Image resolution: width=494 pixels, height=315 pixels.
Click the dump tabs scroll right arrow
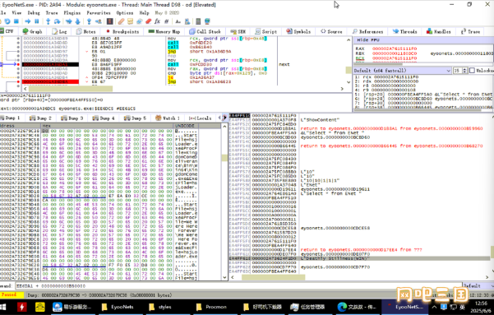224,118
